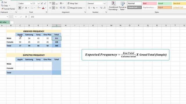Click the Insert Function fx icon
The width and height of the screenshot is (186, 104).
pyautogui.click(x=26, y=17)
